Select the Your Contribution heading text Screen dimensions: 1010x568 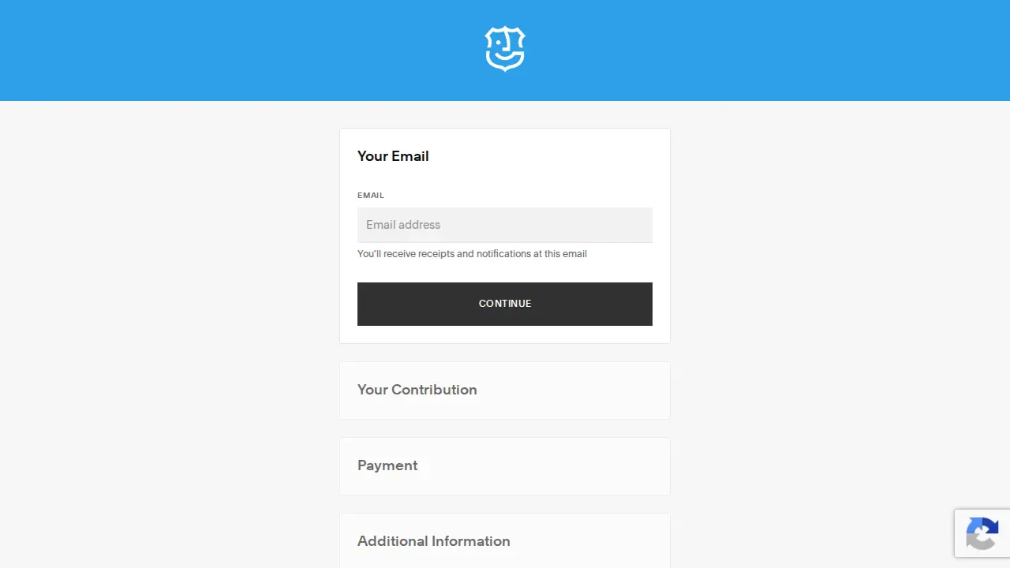[x=417, y=390]
